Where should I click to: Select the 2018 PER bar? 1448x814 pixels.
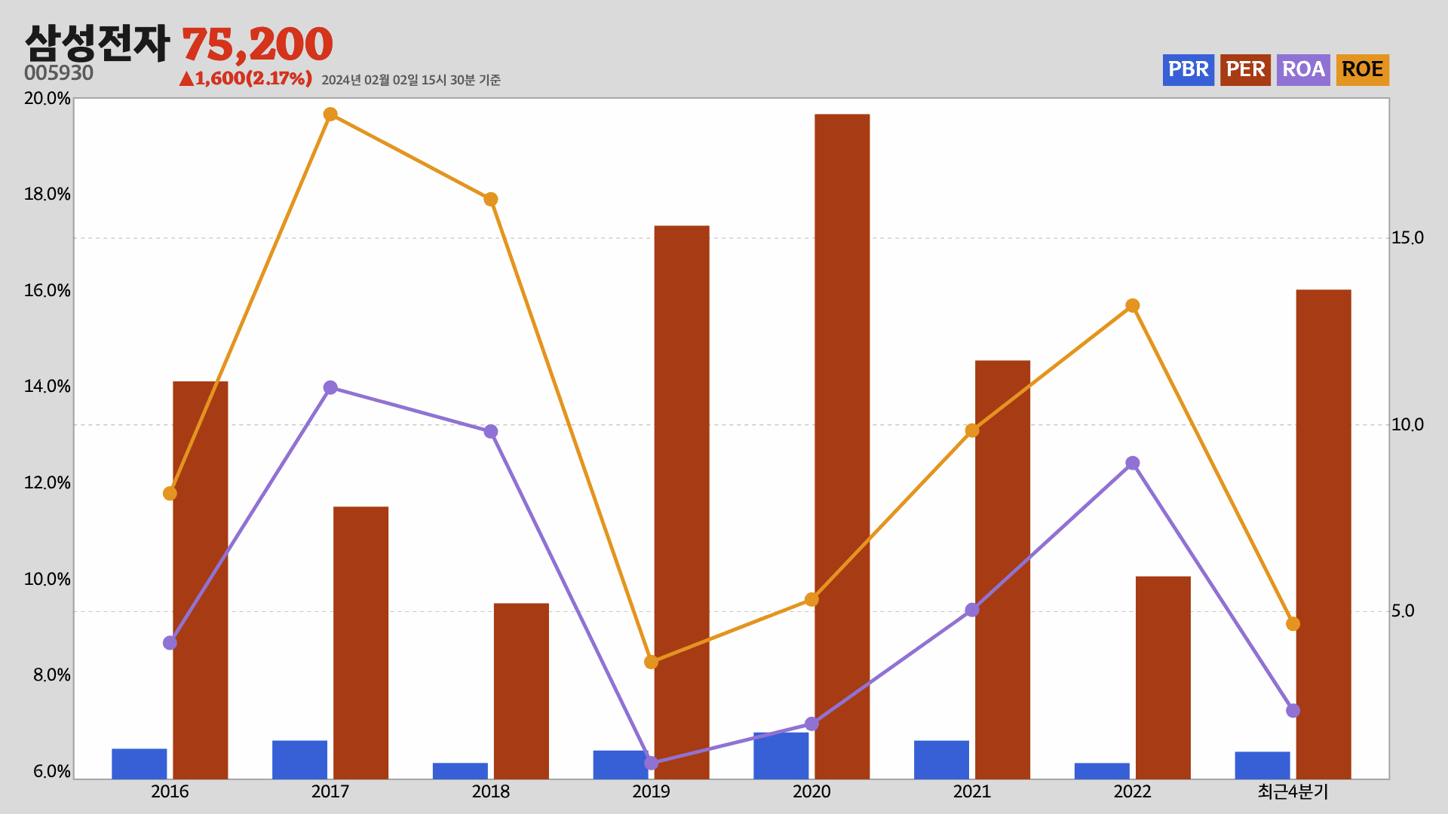coord(521,691)
